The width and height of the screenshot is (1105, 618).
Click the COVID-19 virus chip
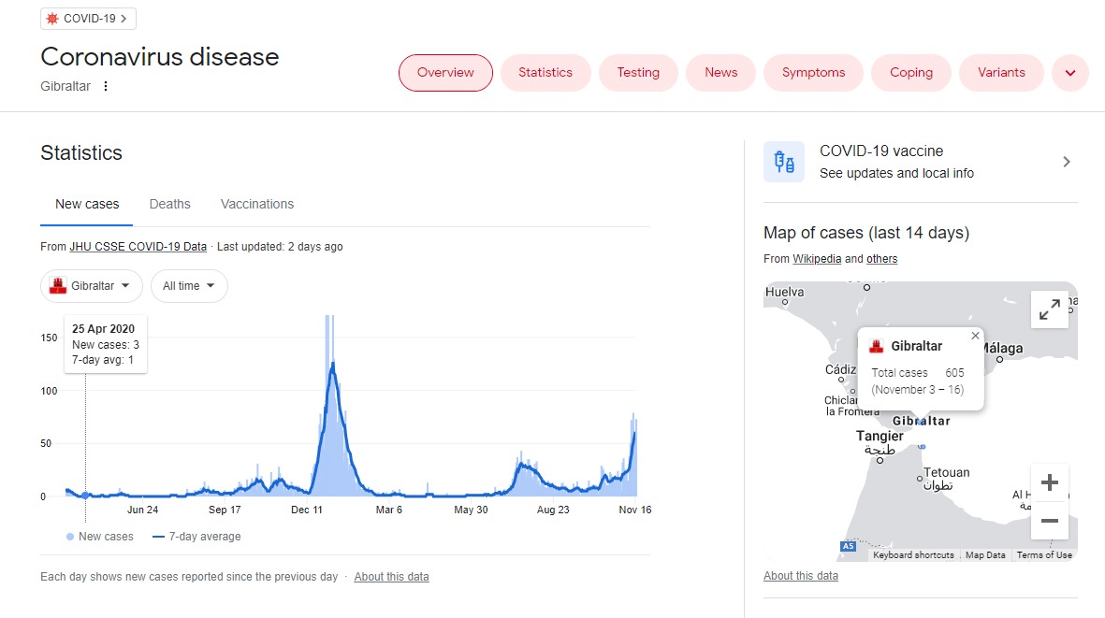click(88, 19)
